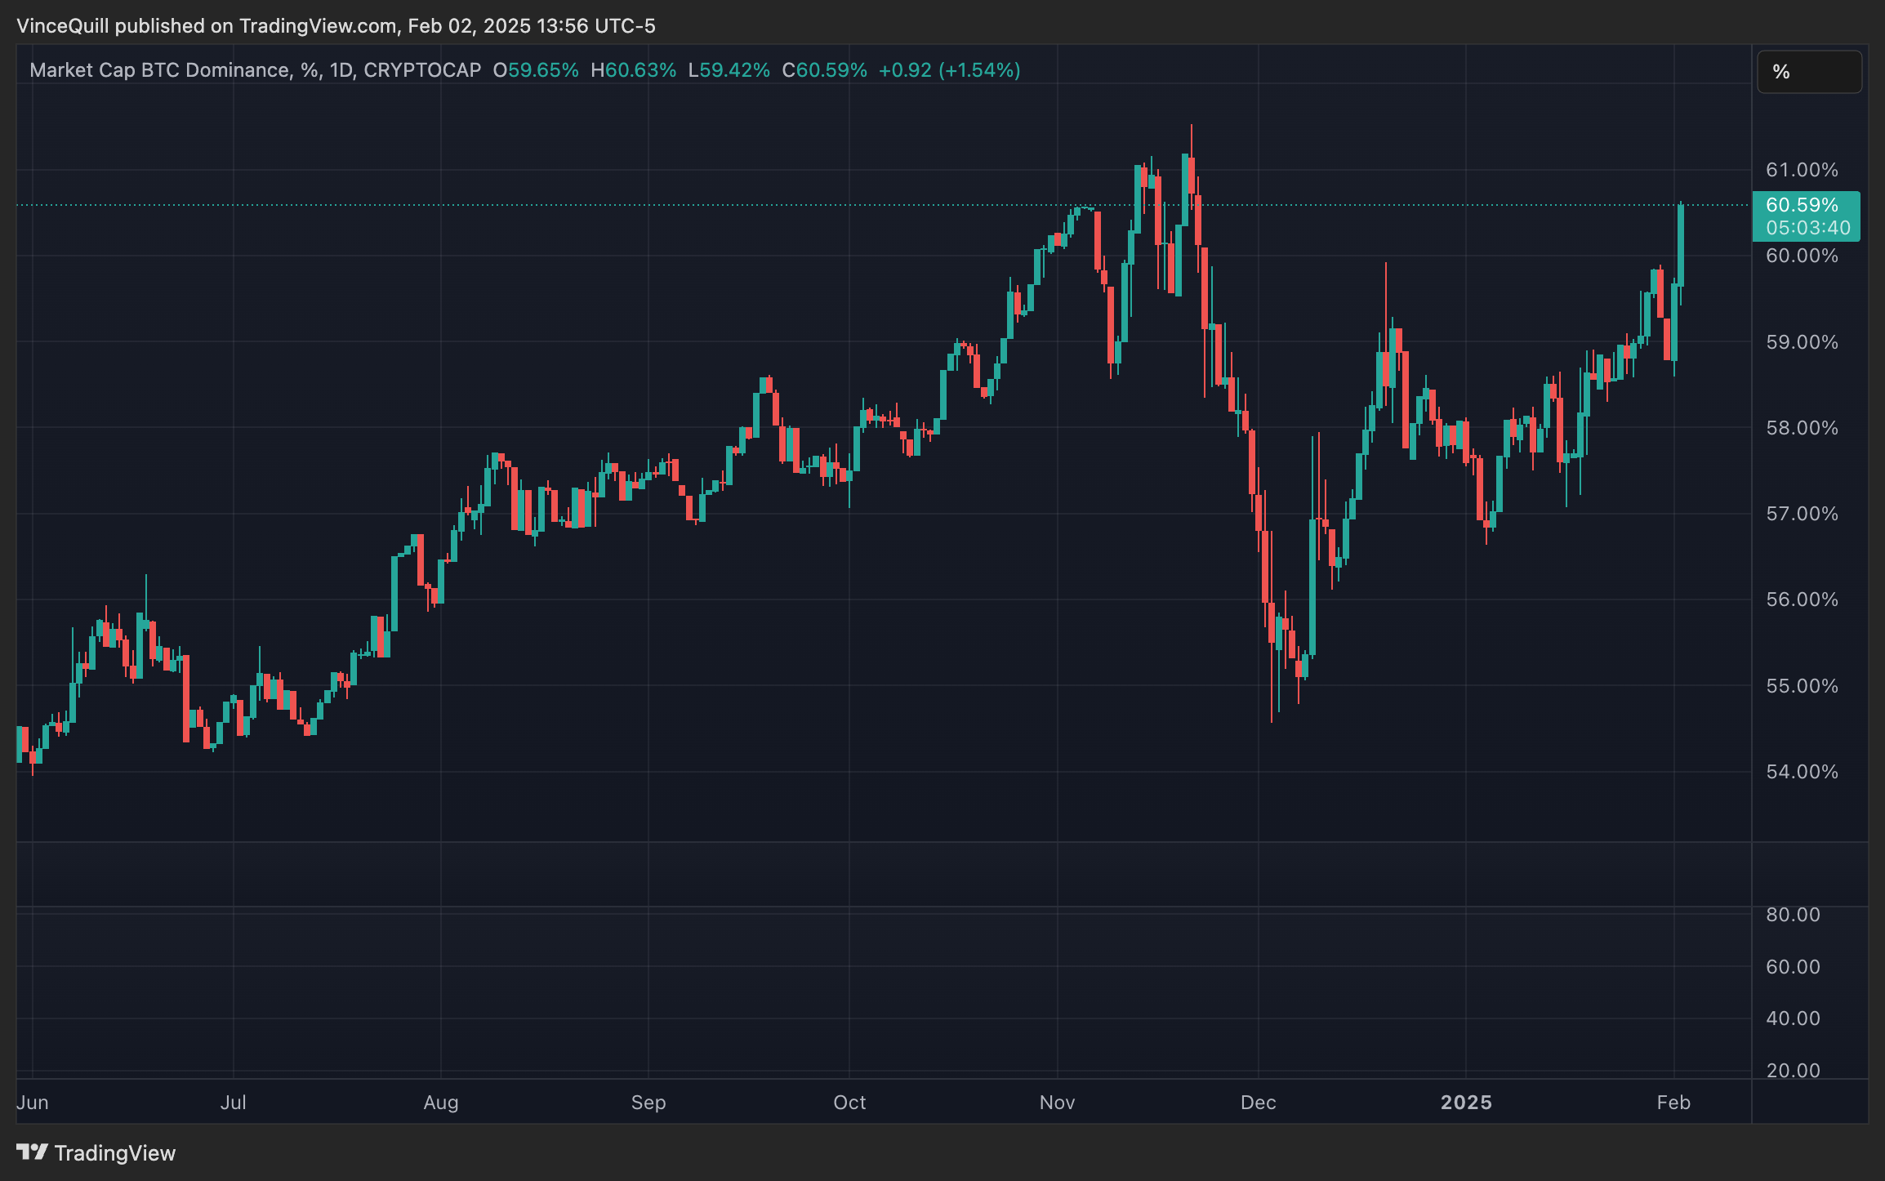Click the TradingView wordmark text
This screenshot has height=1181, width=1885.
pos(115,1152)
